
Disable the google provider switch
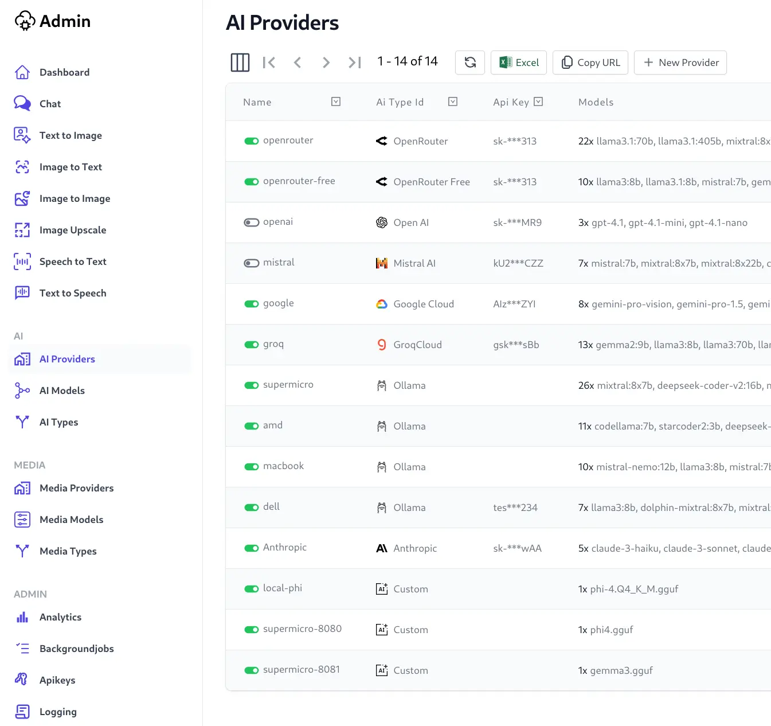tap(252, 304)
